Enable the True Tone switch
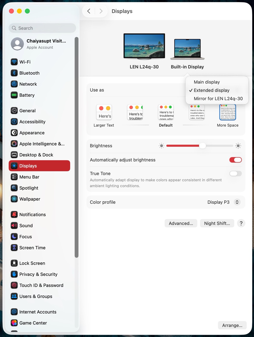The width and height of the screenshot is (254, 337). pos(236,174)
